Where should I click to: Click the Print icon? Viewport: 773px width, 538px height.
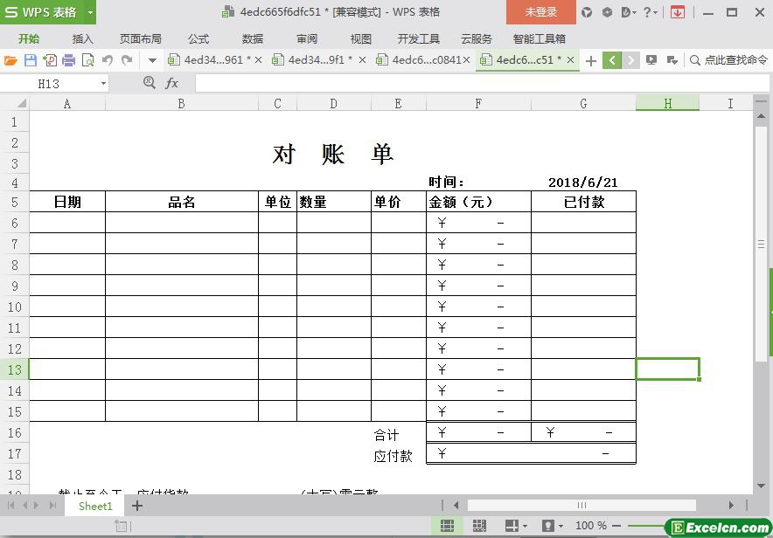pyautogui.click(x=68, y=60)
